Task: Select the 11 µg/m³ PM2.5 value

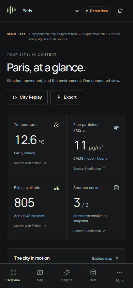Action: (x=89, y=146)
